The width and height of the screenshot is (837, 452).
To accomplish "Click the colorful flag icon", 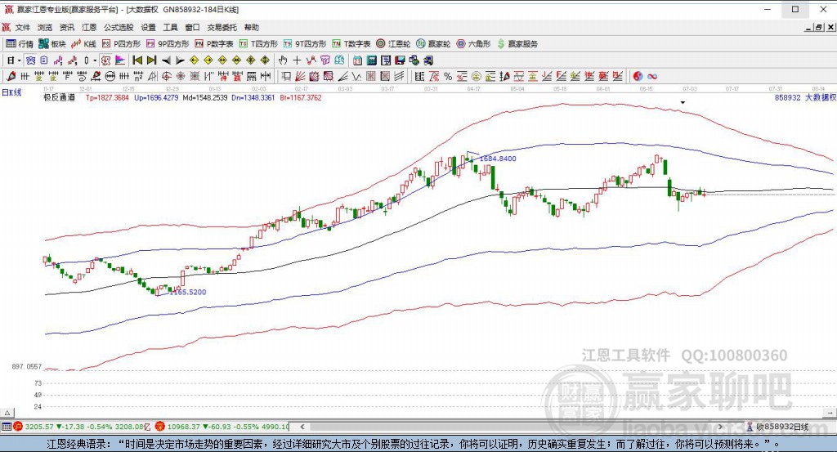I will [119, 60].
